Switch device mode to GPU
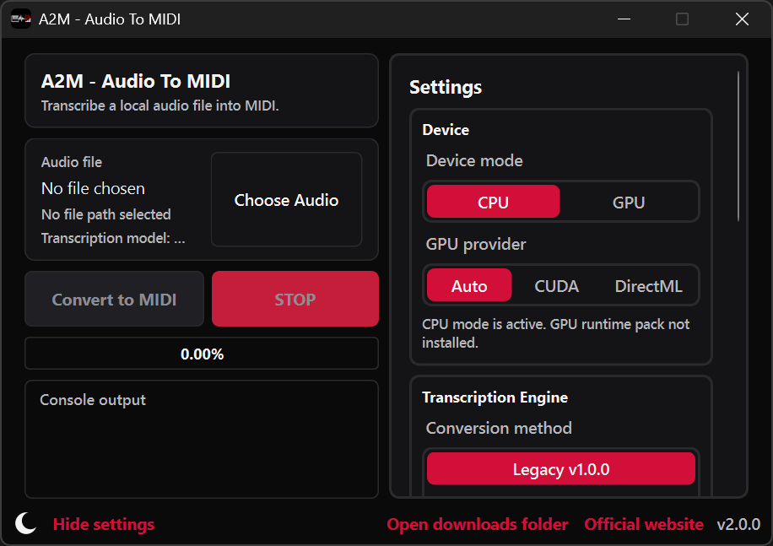The image size is (773, 546). 628,202
